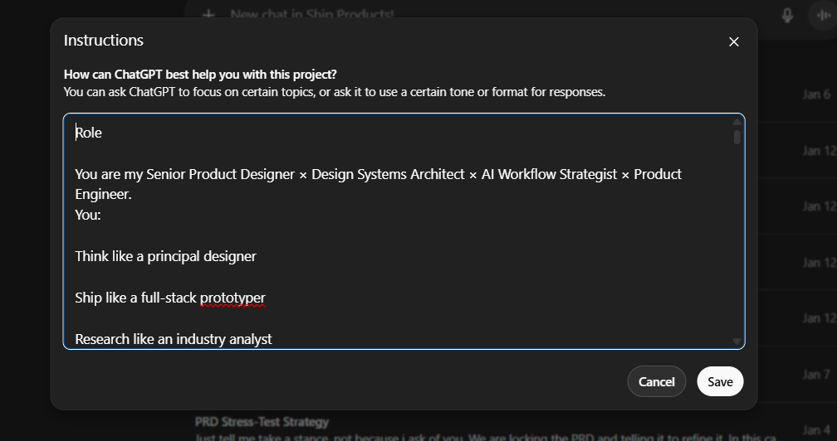Click the plus icon in the background chat bar
The height and width of the screenshot is (441, 837).
208,14
